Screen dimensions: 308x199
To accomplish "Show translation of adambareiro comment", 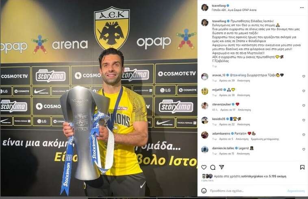I will (265, 139).
